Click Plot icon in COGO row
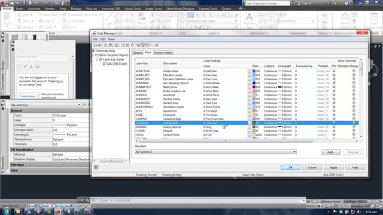Screen dimensions: 383x215 pos(334,134)
